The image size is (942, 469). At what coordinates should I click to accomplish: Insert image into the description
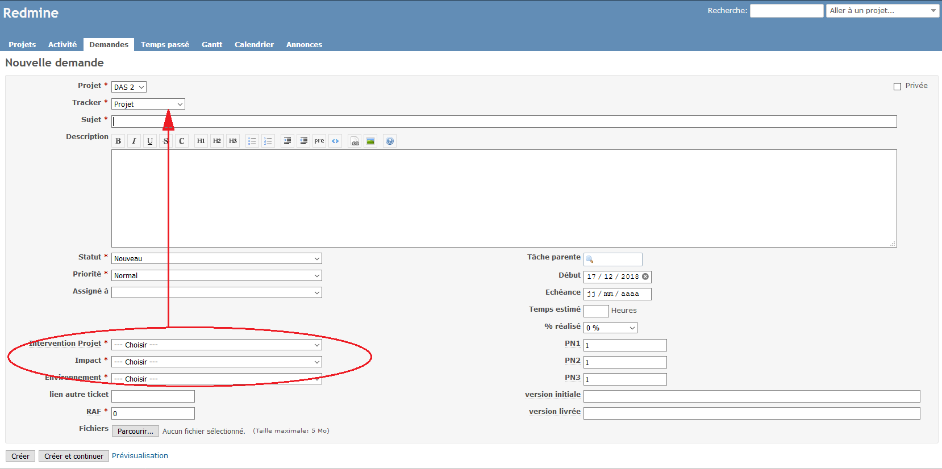(370, 141)
